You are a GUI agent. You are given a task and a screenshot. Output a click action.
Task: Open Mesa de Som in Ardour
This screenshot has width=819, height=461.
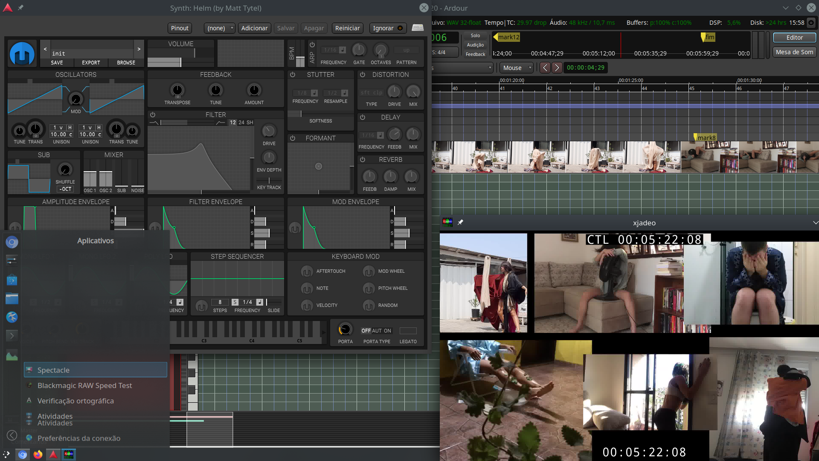click(x=794, y=52)
